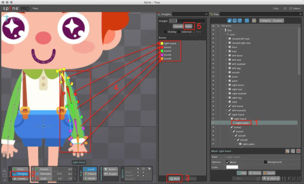
Task: Toggle the Overlay checkbox in Weights panel
Action: coord(165,32)
